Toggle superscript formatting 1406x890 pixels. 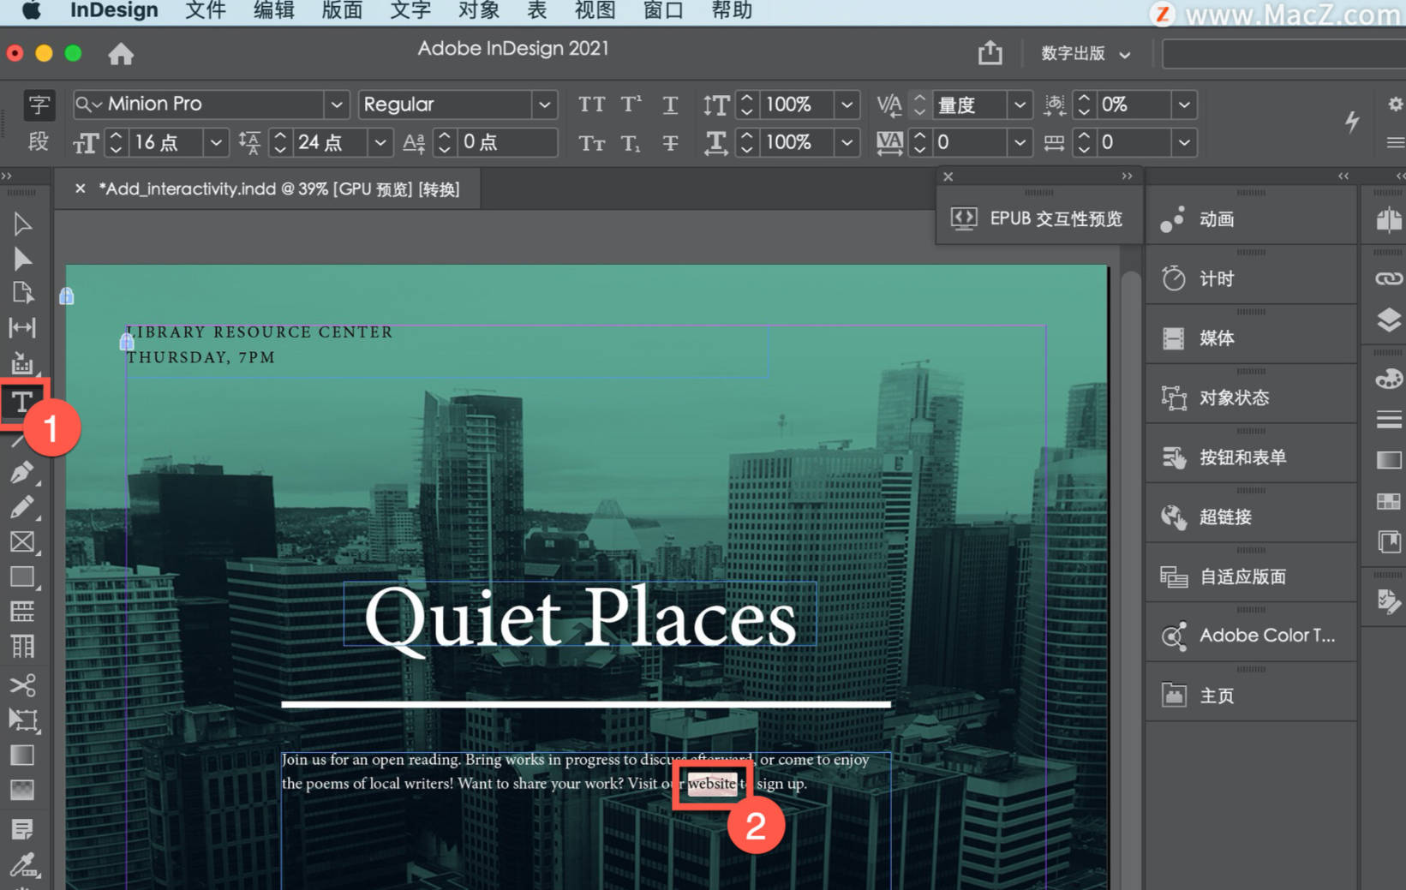point(631,105)
